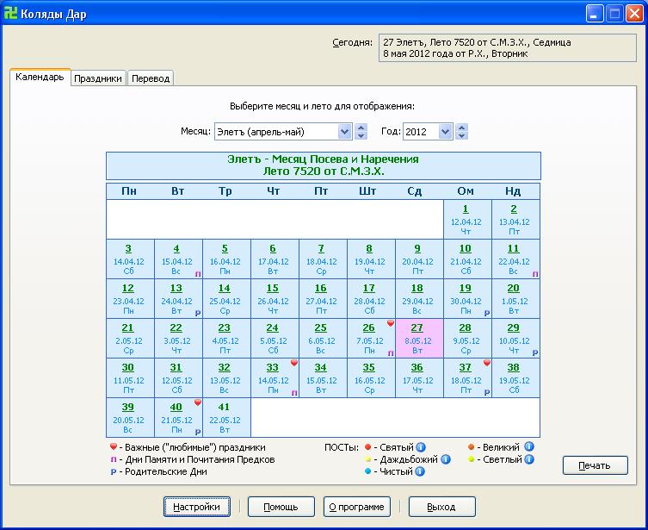Viewport: 648px width, 530px height.
Task: Click the Настройки button
Action: click(x=197, y=507)
